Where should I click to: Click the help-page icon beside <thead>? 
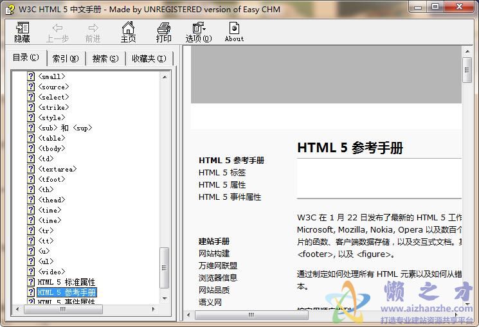click(x=31, y=200)
